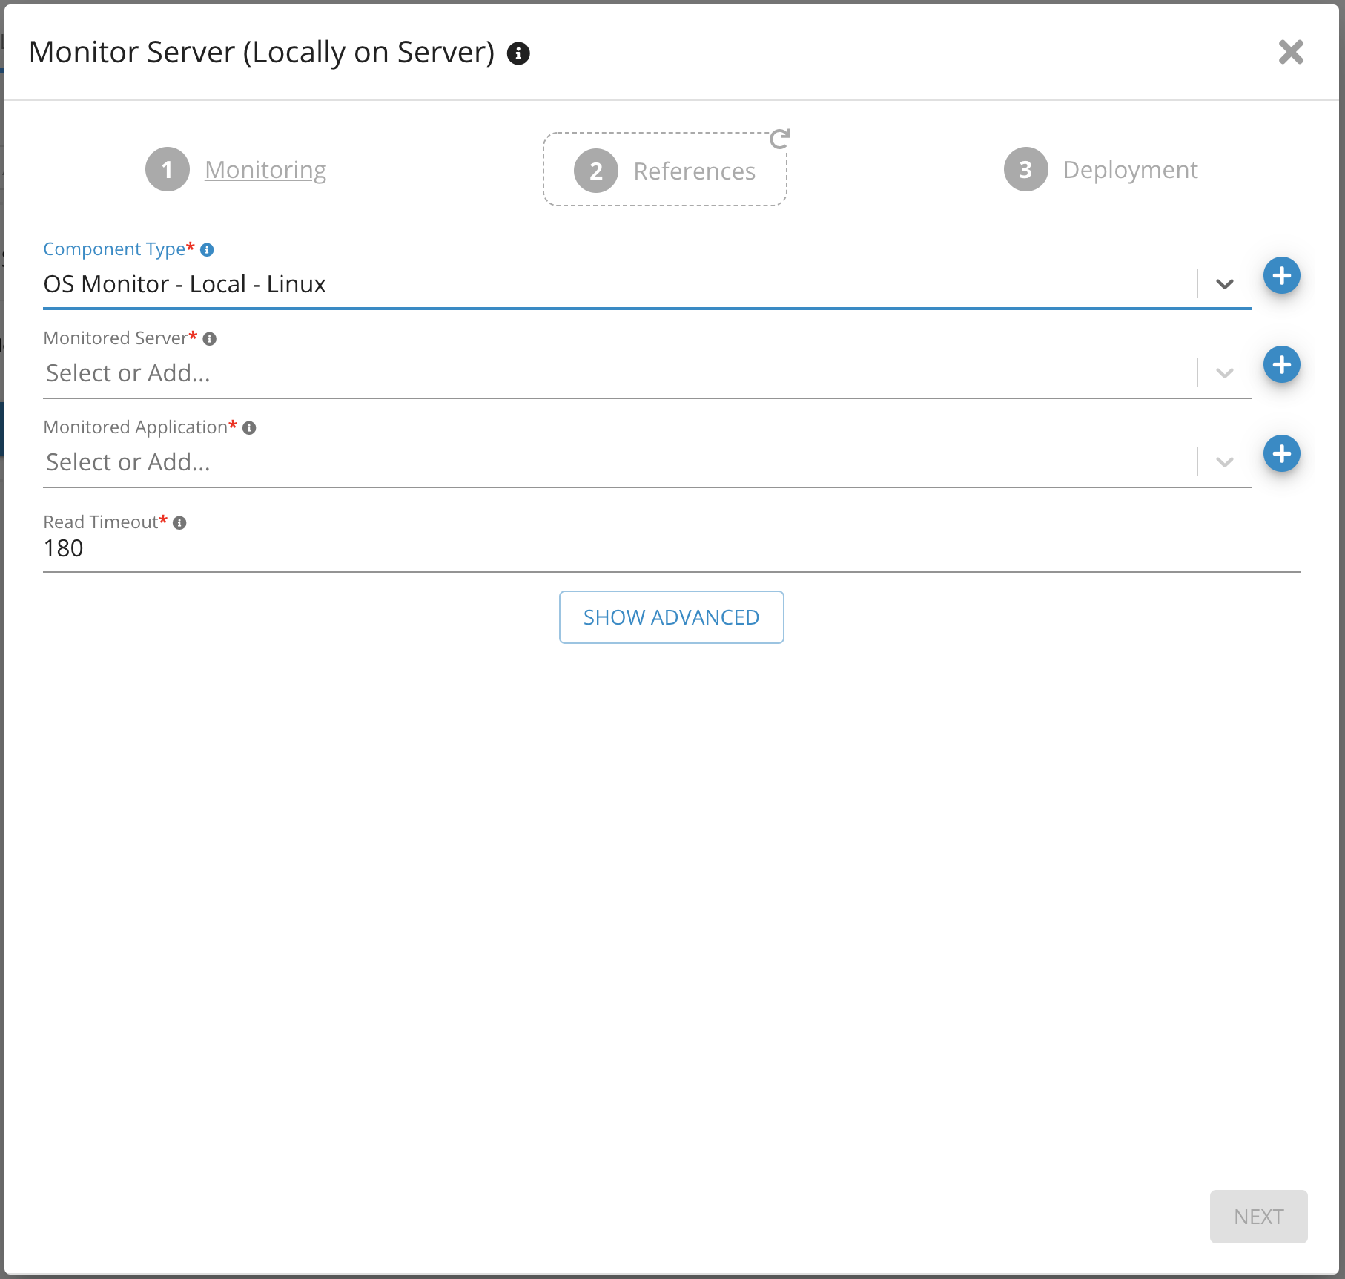Click the Component Type info icon
This screenshot has width=1345, height=1279.
[x=208, y=250]
